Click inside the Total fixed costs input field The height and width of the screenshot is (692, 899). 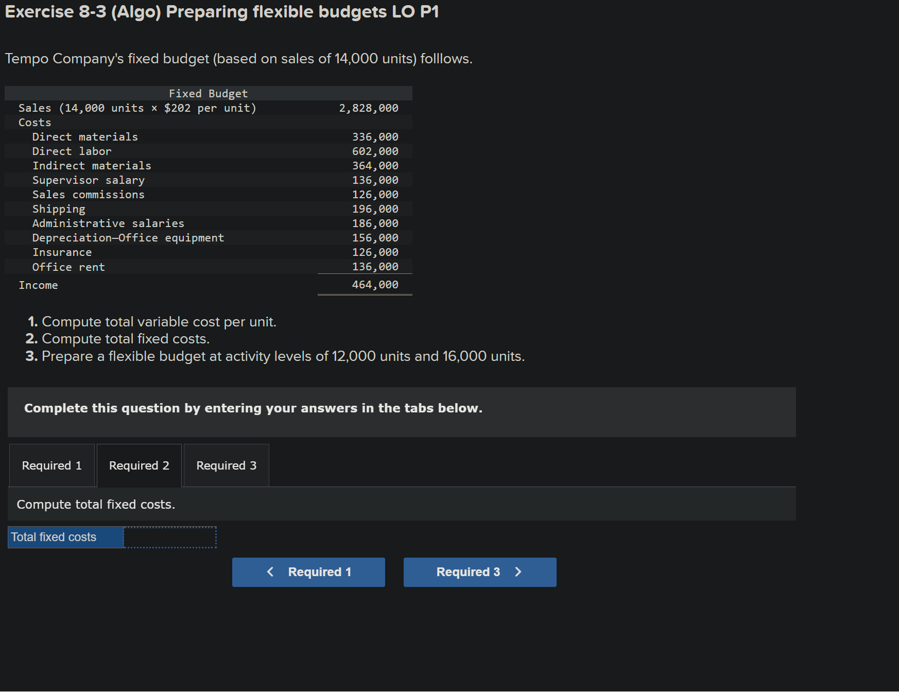(170, 537)
